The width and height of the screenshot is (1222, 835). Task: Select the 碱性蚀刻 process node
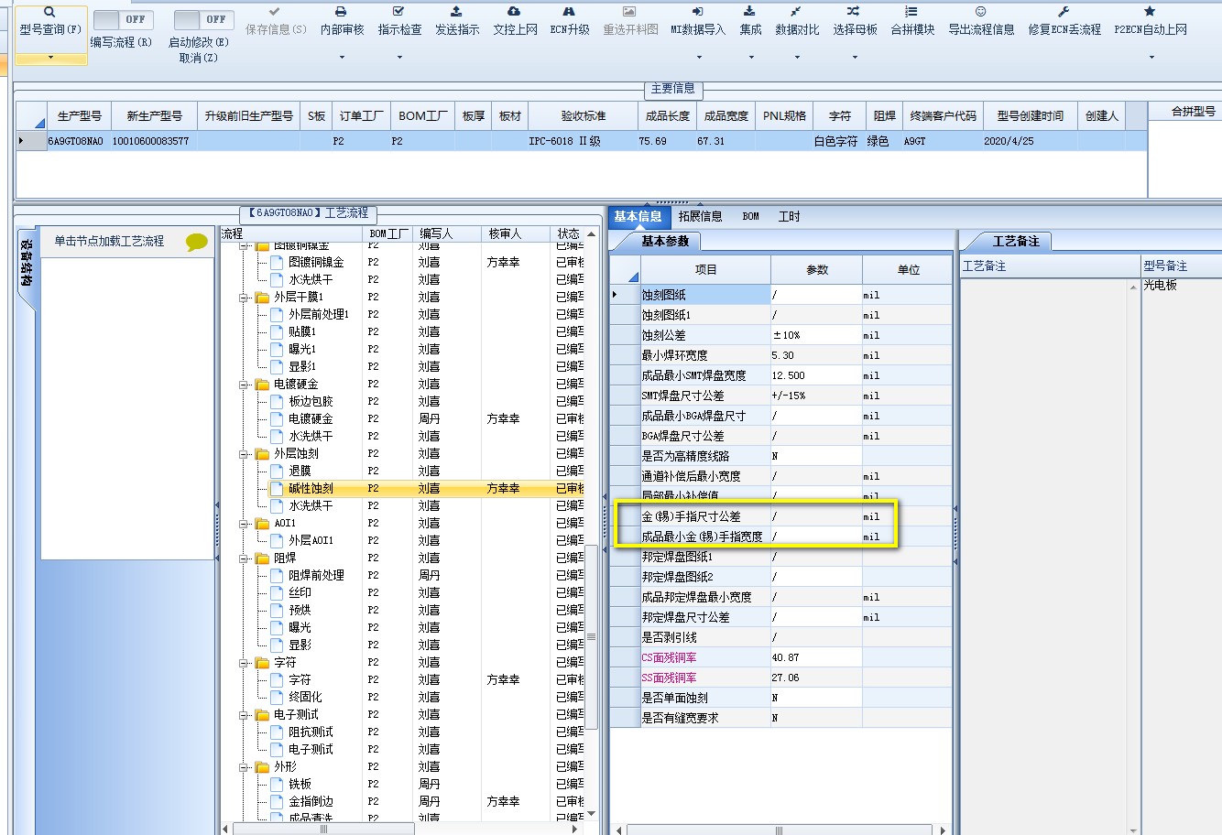(x=311, y=489)
